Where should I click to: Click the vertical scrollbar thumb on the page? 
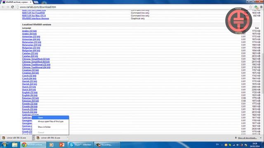(x=263, y=73)
